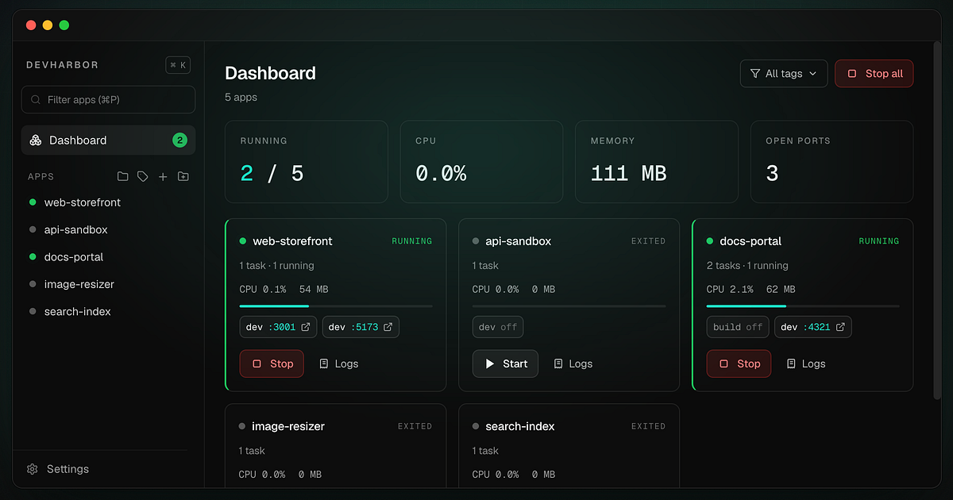Click the funnel icon on All tags filter

(x=755, y=74)
